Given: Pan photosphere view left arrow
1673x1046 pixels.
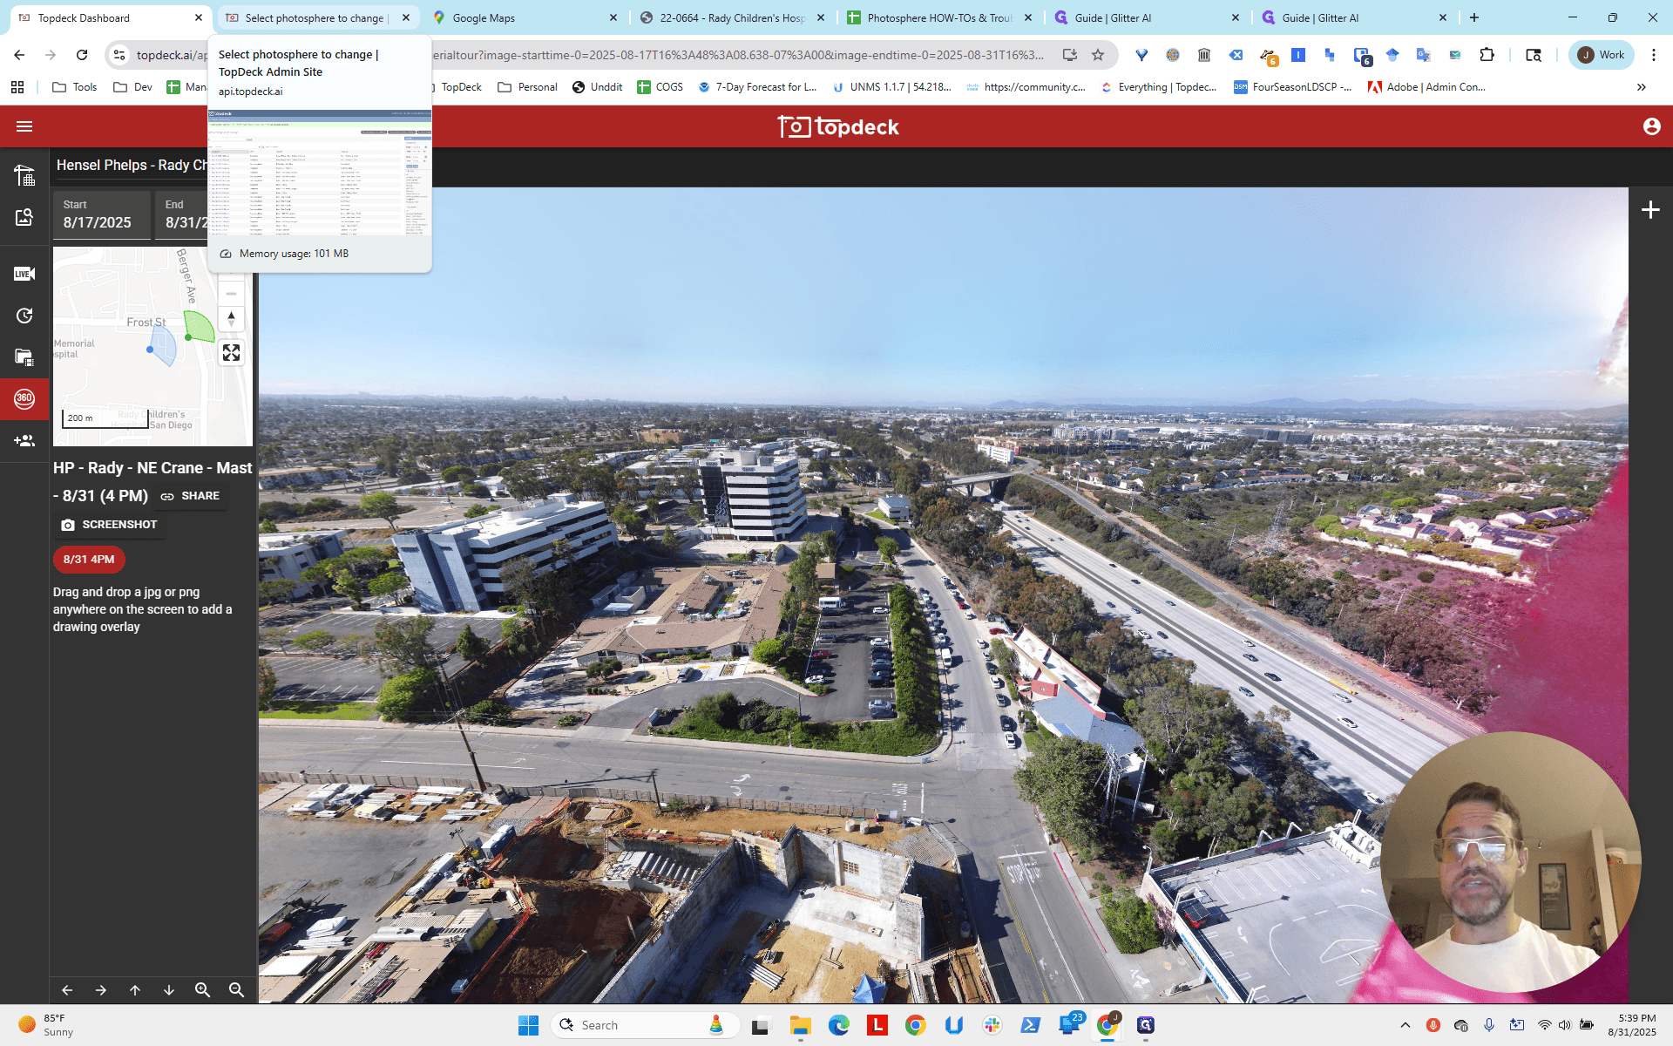Looking at the screenshot, I should pos(67,990).
